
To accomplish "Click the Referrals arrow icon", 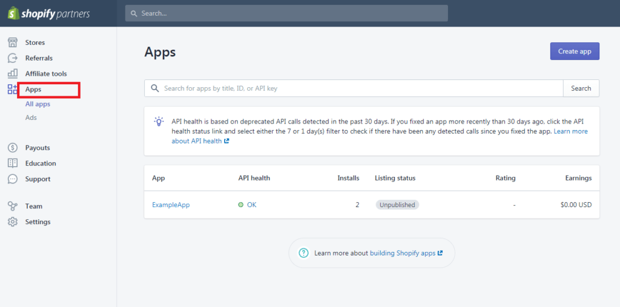I will coord(13,58).
